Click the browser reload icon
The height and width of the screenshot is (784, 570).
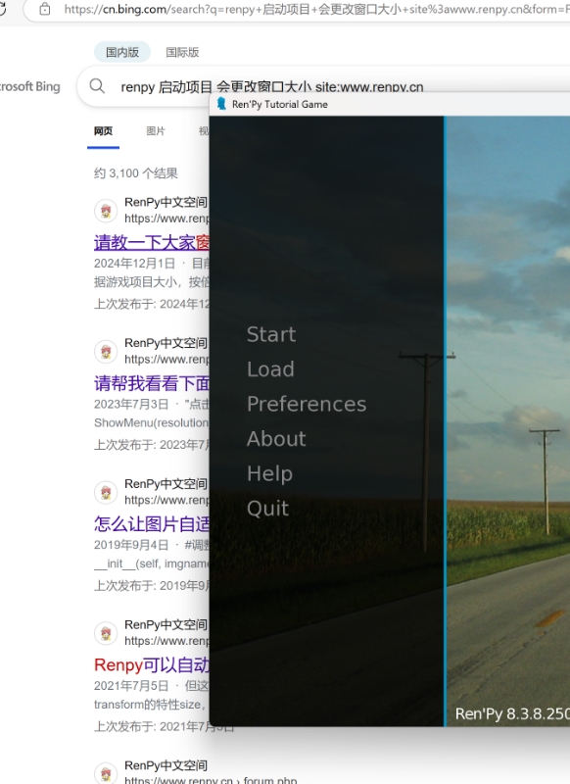point(3,9)
